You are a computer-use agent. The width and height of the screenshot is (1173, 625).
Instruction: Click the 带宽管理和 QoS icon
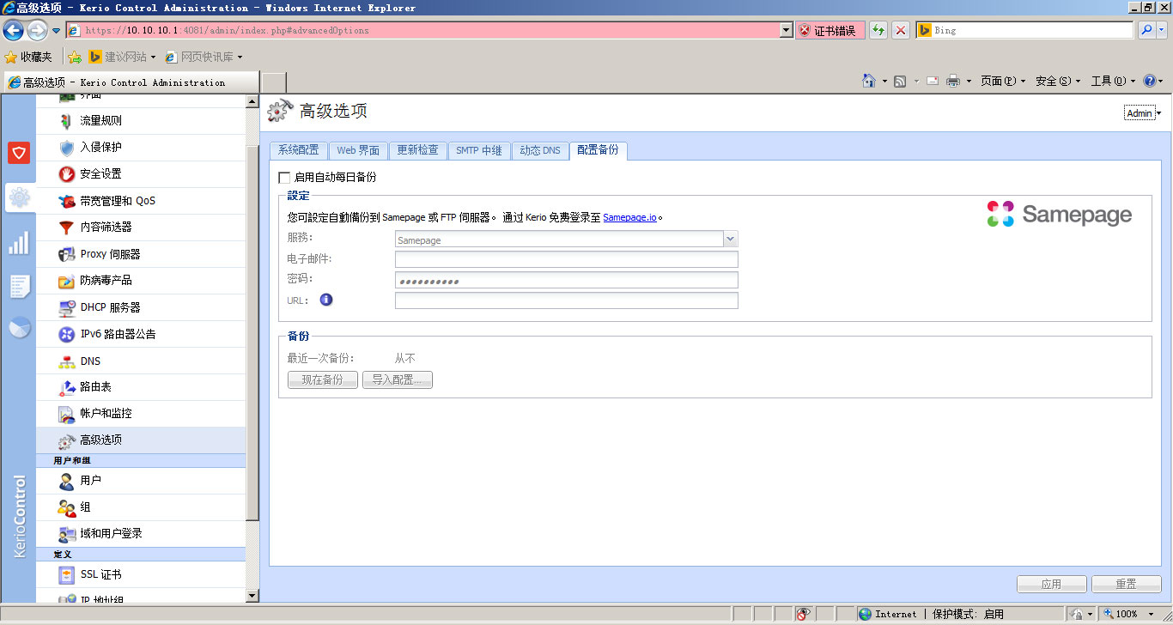point(66,201)
